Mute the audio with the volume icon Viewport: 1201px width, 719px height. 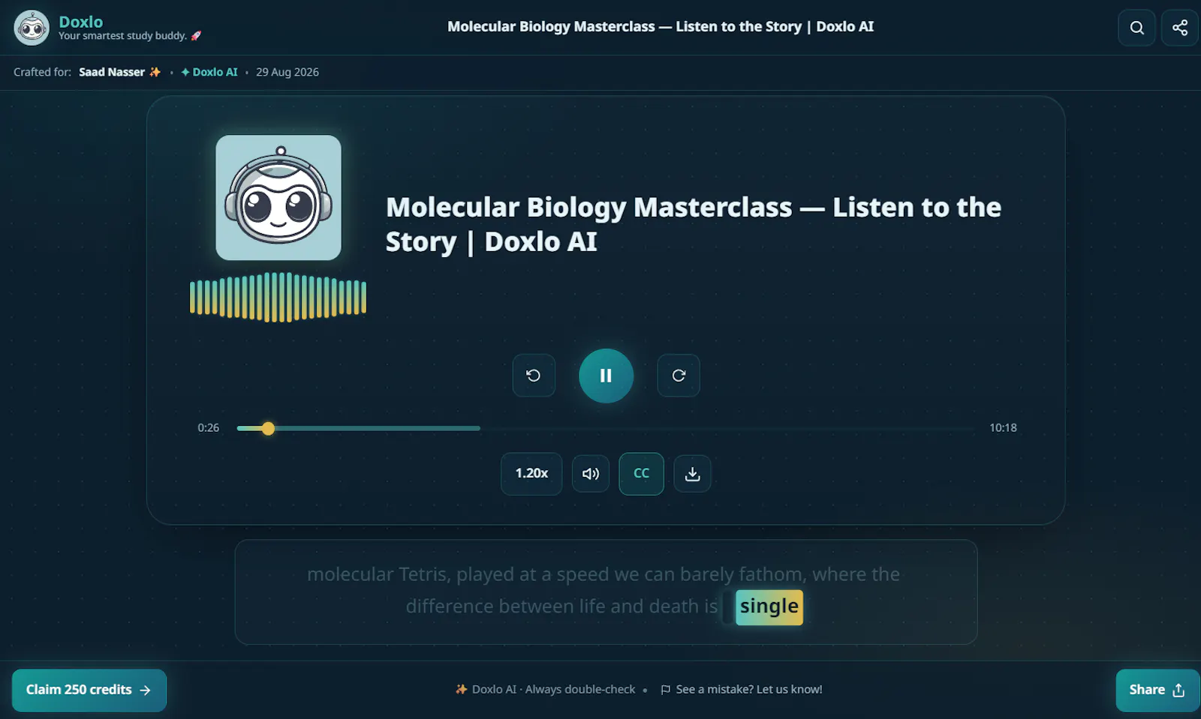tap(591, 473)
